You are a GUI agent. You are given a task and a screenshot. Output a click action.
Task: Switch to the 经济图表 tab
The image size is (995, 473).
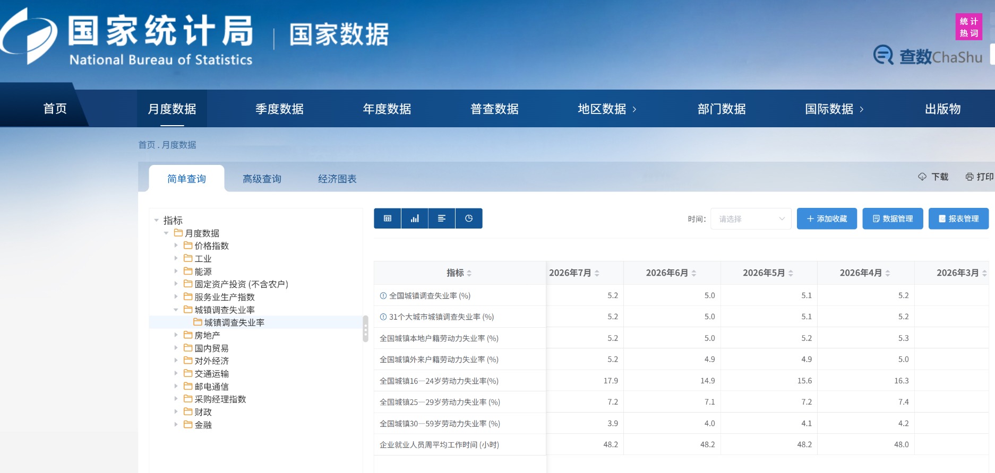(x=337, y=179)
